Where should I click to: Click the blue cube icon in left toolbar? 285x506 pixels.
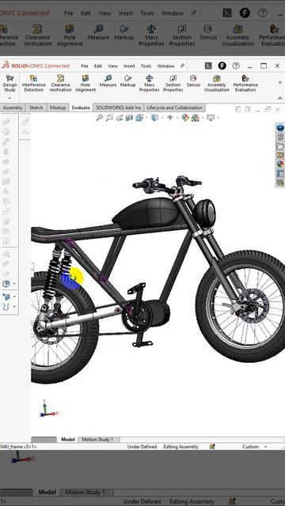coord(6,284)
